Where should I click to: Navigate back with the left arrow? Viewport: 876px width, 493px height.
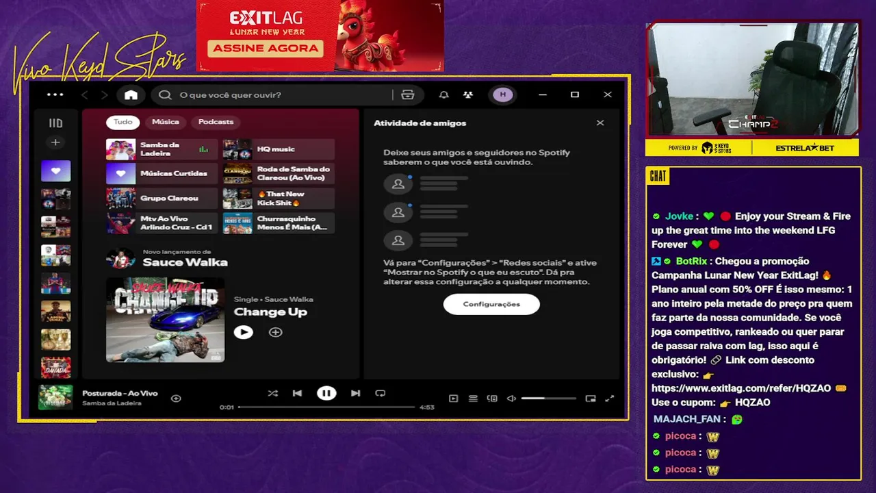(x=85, y=95)
